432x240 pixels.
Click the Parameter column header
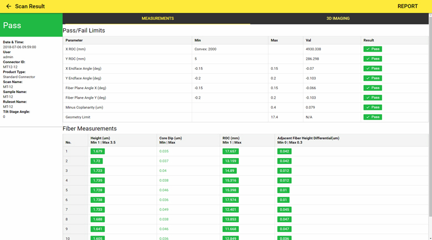coord(74,40)
